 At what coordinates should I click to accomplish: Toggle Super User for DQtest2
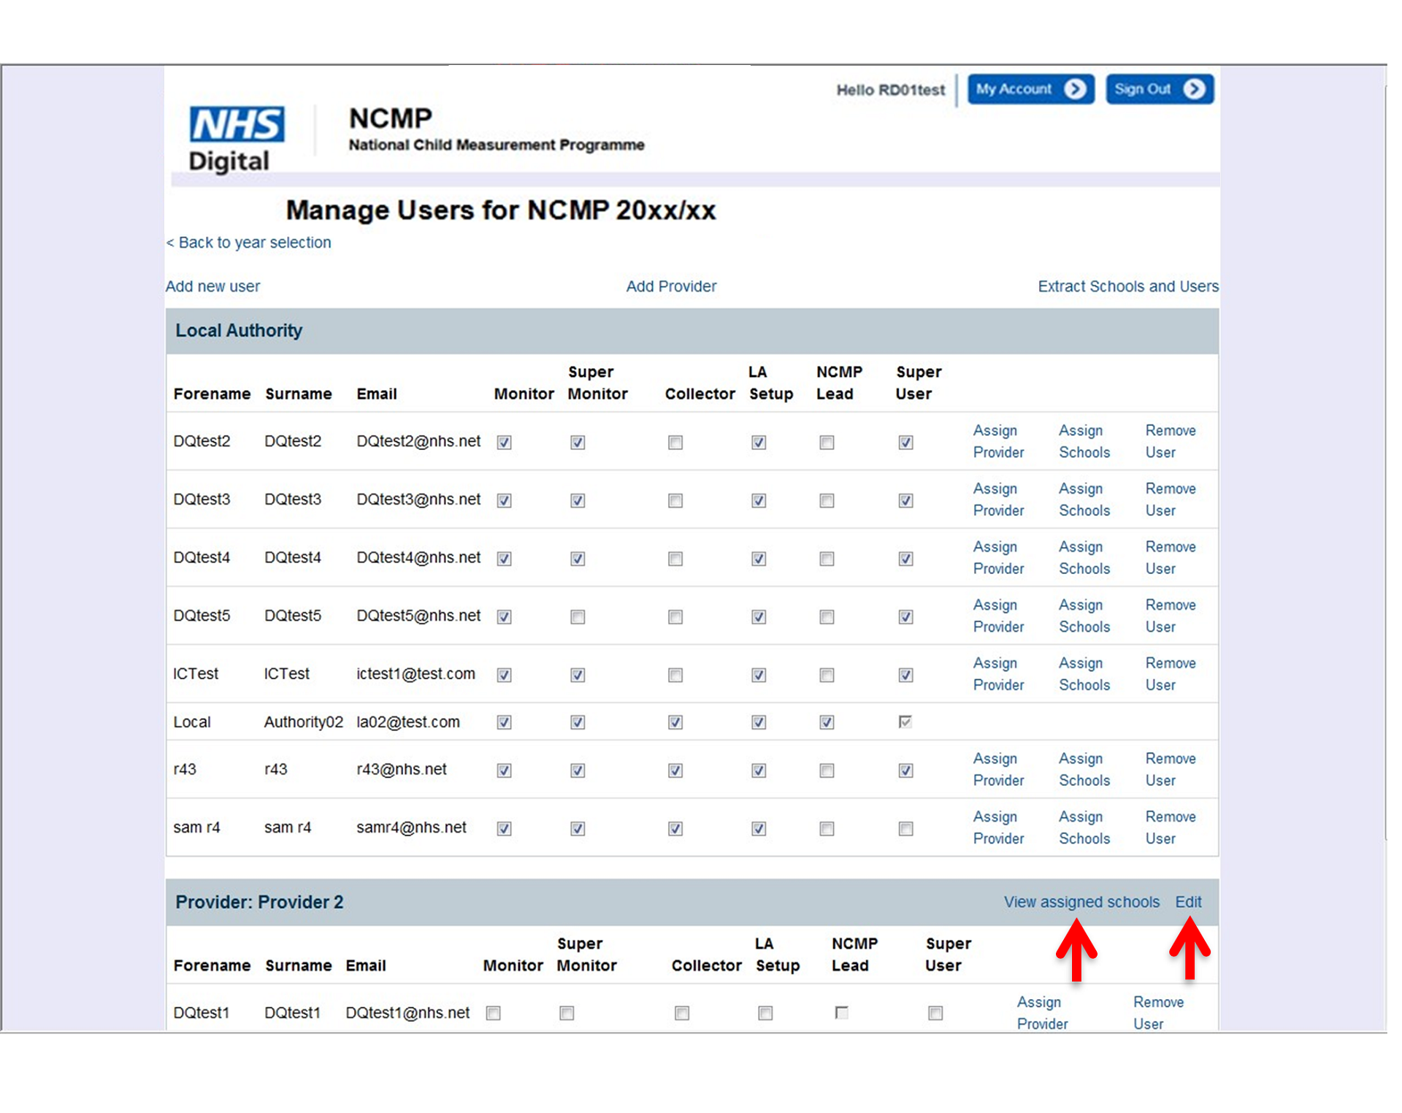tap(905, 443)
